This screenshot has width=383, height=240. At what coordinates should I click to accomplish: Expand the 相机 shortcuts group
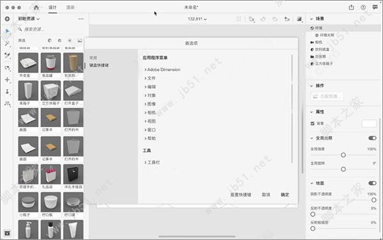(x=150, y=112)
